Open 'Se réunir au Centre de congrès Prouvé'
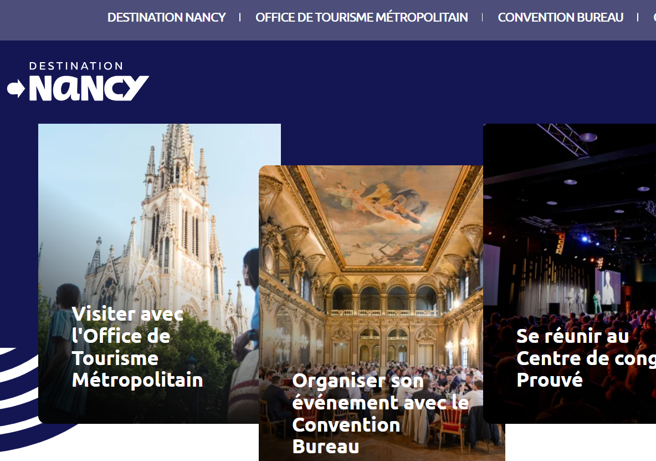 click(586, 358)
